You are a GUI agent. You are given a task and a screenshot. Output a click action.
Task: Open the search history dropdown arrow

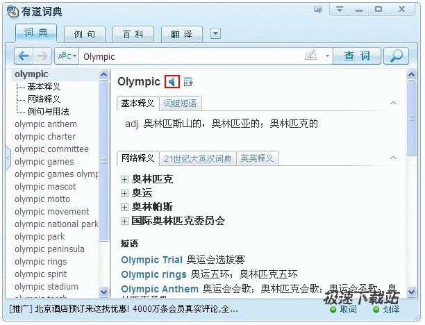pos(327,56)
